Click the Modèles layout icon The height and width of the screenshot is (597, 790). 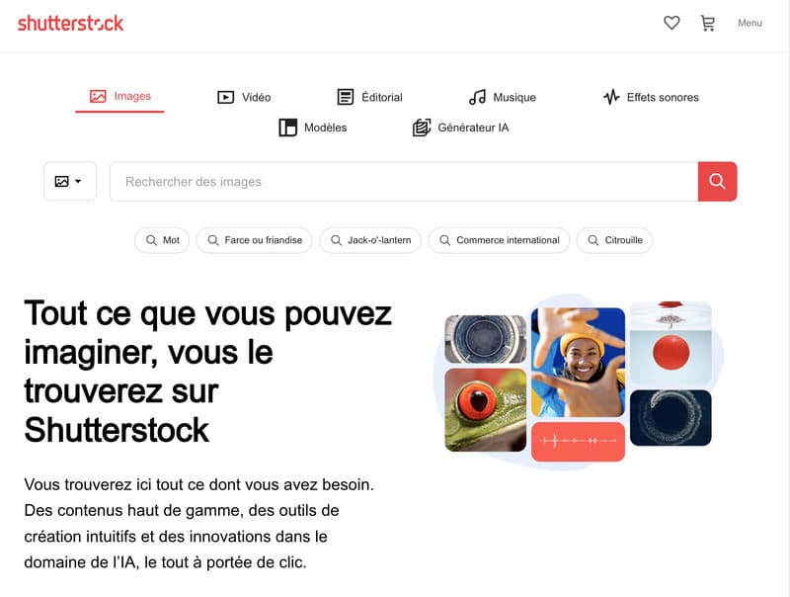pos(287,128)
